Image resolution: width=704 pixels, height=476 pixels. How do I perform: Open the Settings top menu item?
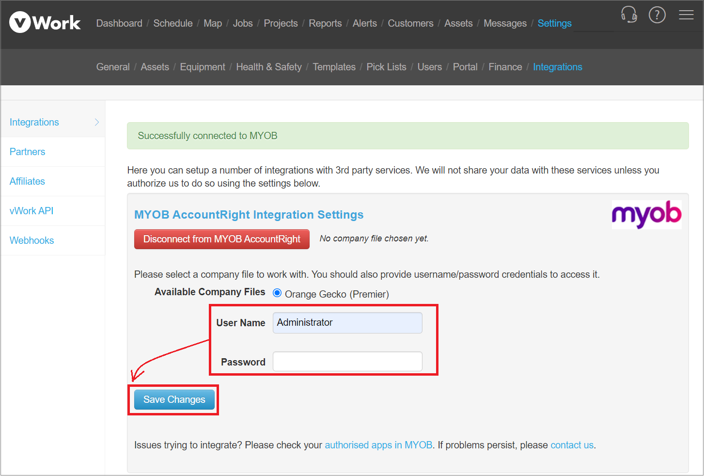pyautogui.click(x=554, y=23)
